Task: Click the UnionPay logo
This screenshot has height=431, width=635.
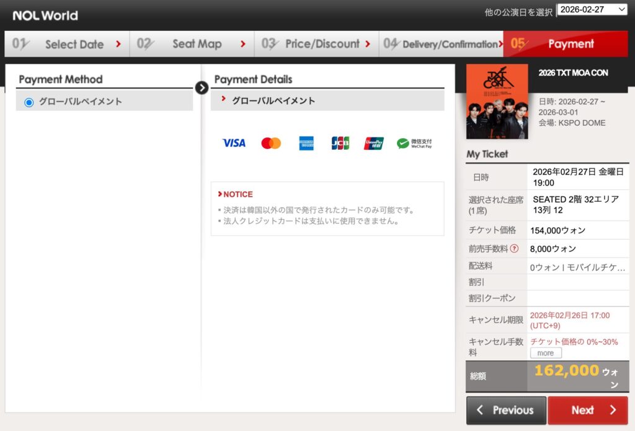Action: coord(374,143)
